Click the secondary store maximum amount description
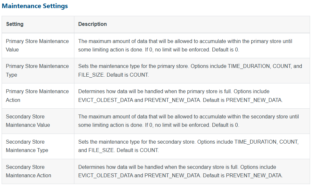The width and height of the screenshot is (312, 186). [x=188, y=121]
